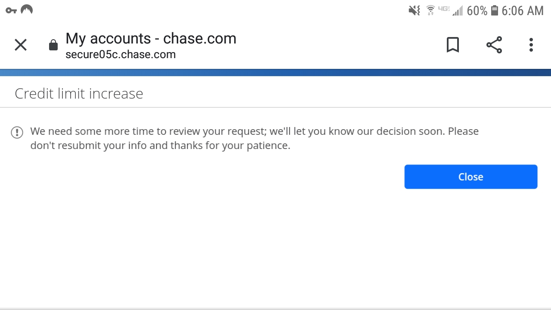Screen dimensions: 551x310
Task: Tap the muted sound status icon
Action: point(414,10)
